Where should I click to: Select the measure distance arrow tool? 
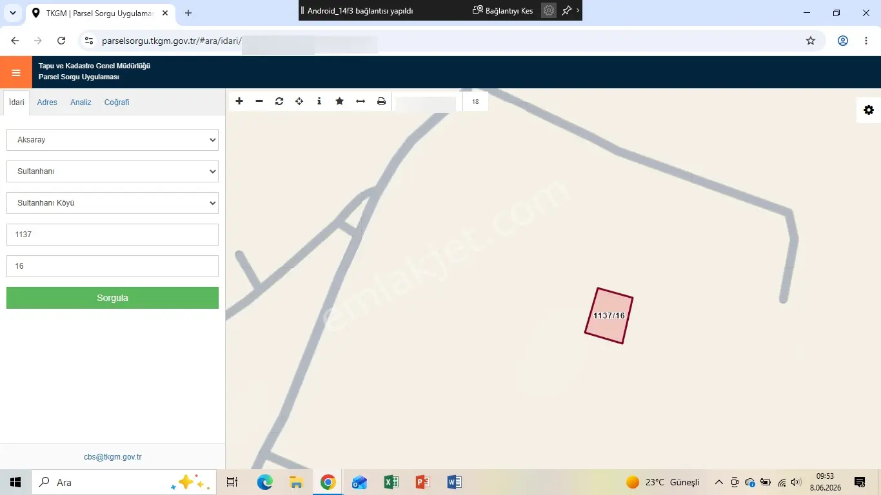point(361,101)
